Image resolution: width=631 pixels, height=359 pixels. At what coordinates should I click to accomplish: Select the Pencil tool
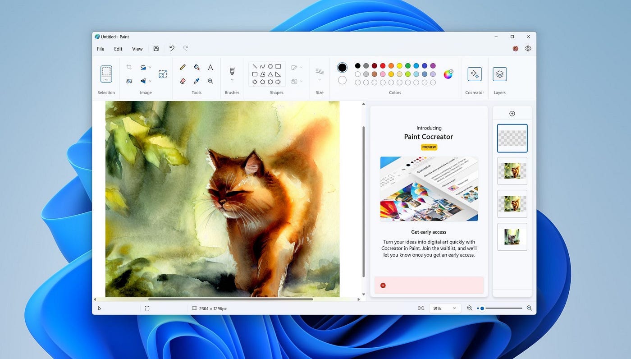click(x=183, y=67)
